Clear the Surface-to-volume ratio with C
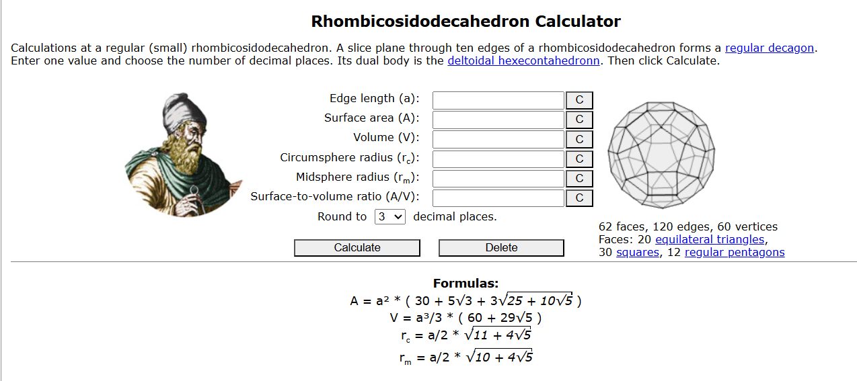 click(579, 198)
